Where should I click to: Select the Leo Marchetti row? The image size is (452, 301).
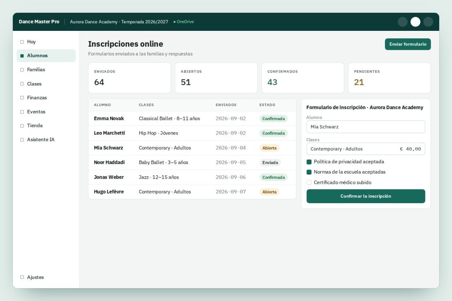(x=192, y=133)
